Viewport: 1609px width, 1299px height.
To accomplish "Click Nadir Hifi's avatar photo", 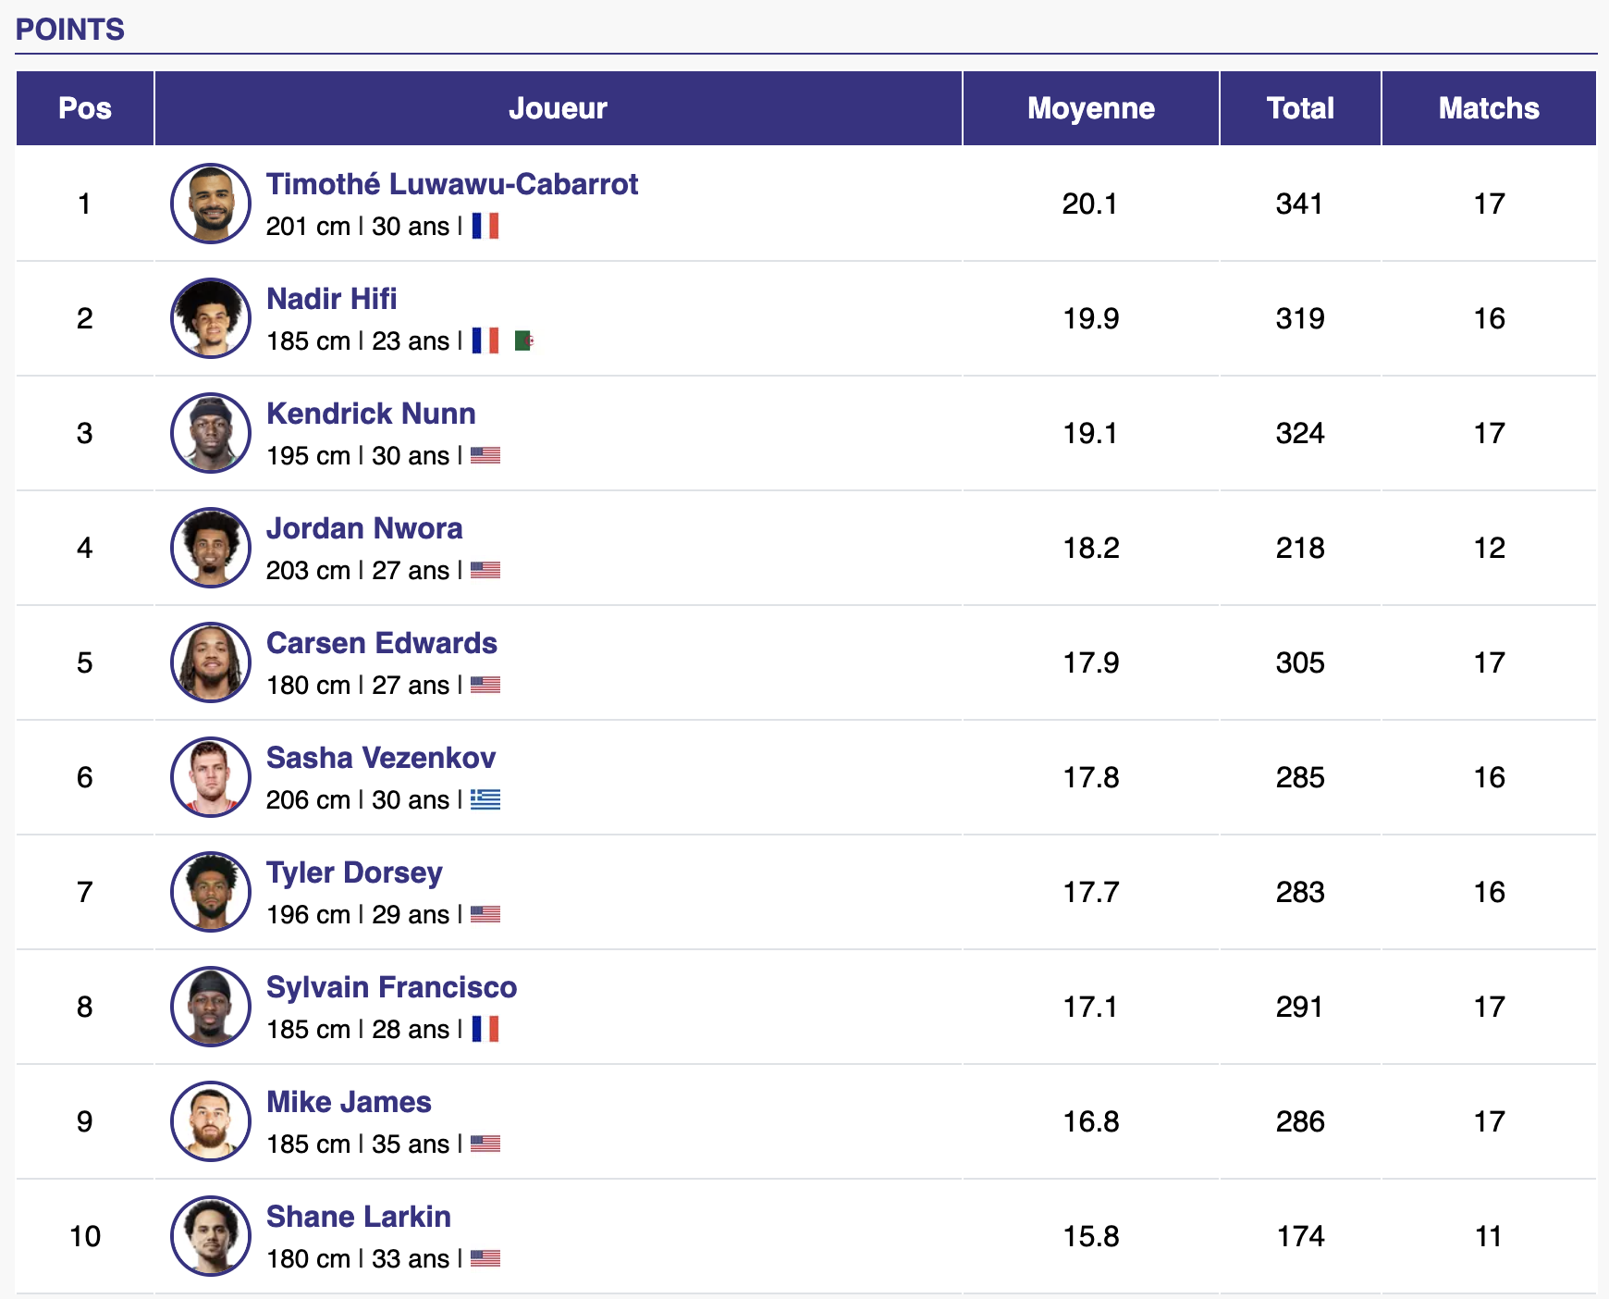I will pyautogui.click(x=211, y=318).
